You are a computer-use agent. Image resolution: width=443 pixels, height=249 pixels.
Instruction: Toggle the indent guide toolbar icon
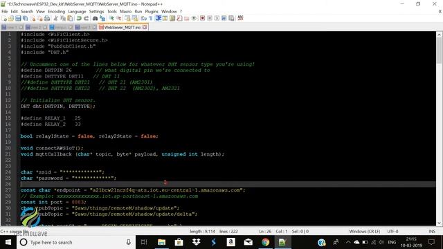[x=159, y=19]
